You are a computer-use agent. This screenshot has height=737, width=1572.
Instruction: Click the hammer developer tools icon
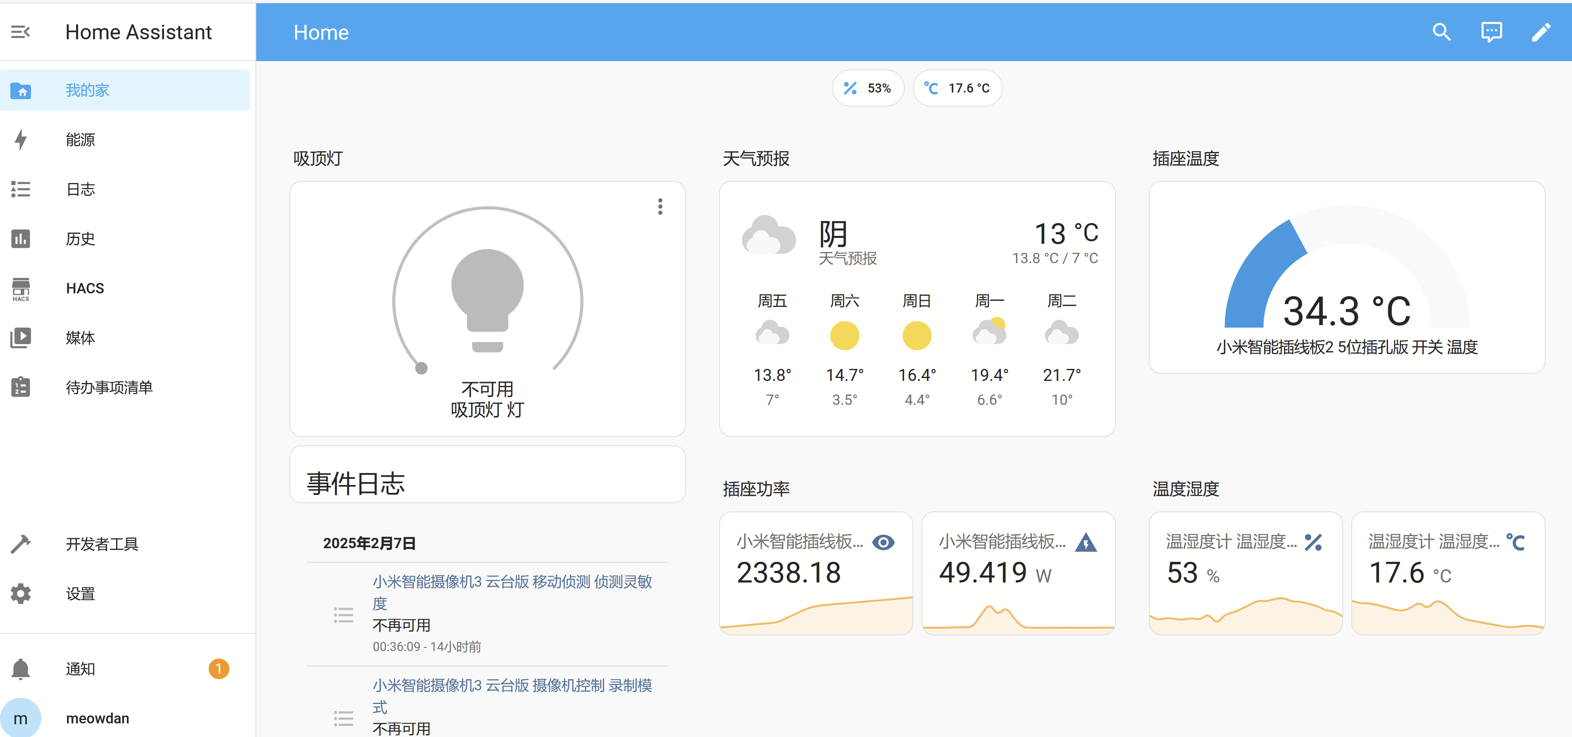tap(21, 544)
